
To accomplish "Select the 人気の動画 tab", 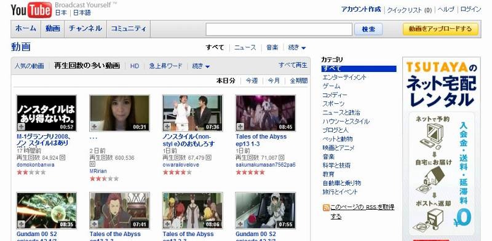I will coord(29,66).
